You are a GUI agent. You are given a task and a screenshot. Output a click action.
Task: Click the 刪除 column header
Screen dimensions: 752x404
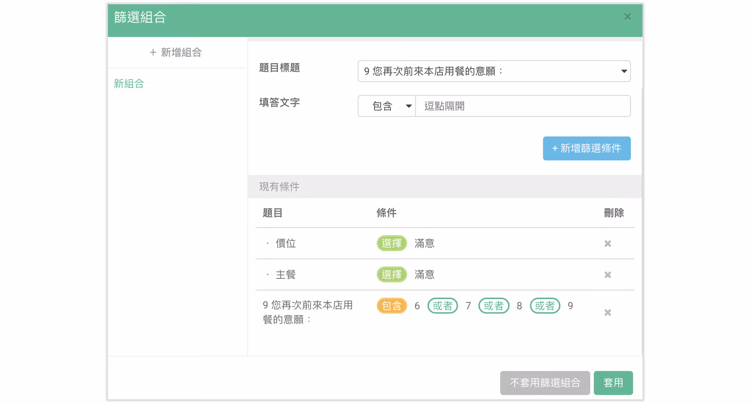pyautogui.click(x=614, y=213)
